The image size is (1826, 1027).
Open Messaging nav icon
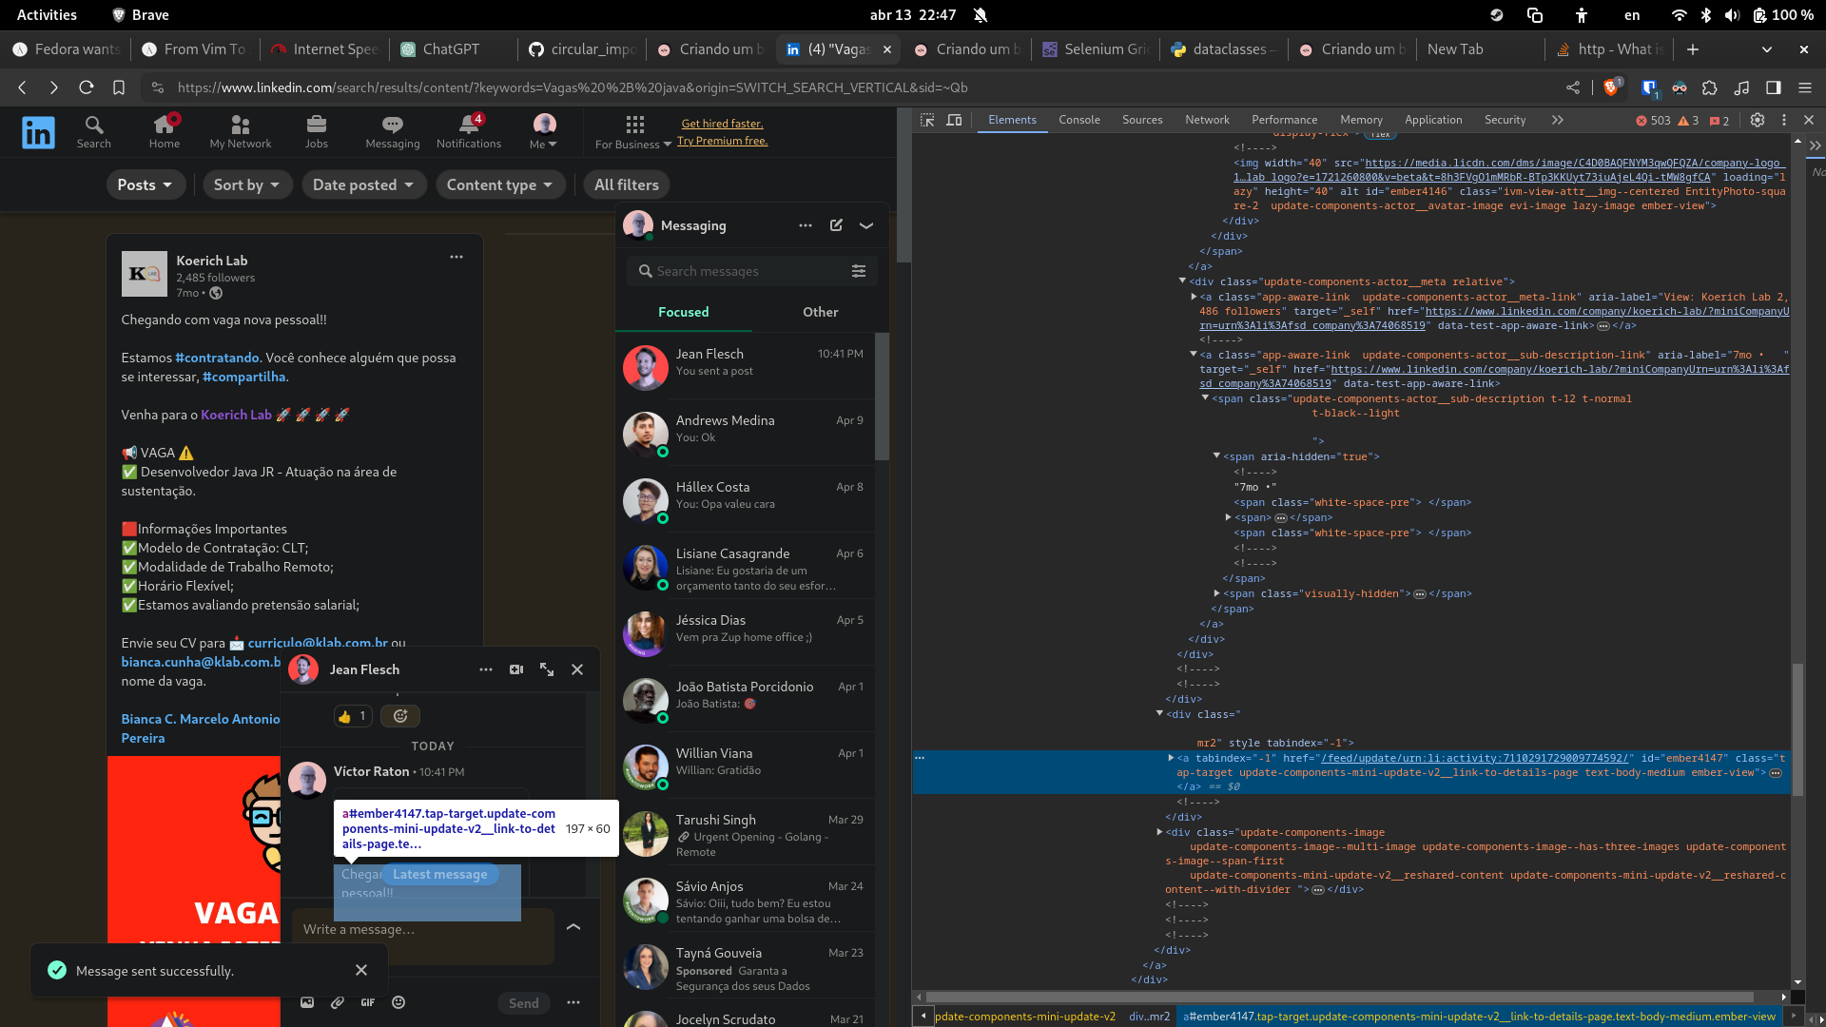point(393,132)
